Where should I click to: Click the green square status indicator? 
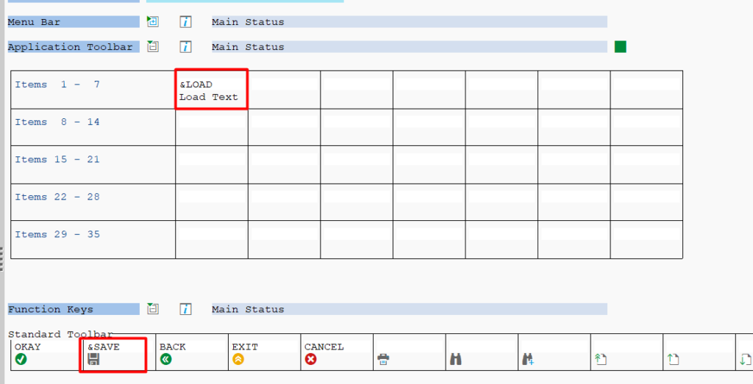pyautogui.click(x=621, y=47)
